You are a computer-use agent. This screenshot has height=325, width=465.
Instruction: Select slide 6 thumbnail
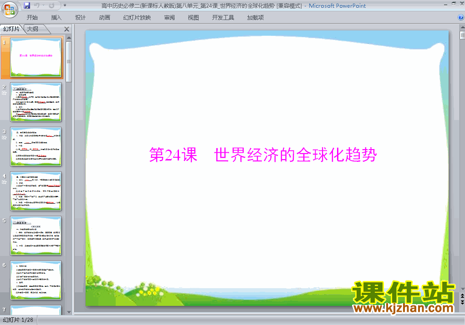point(36,280)
